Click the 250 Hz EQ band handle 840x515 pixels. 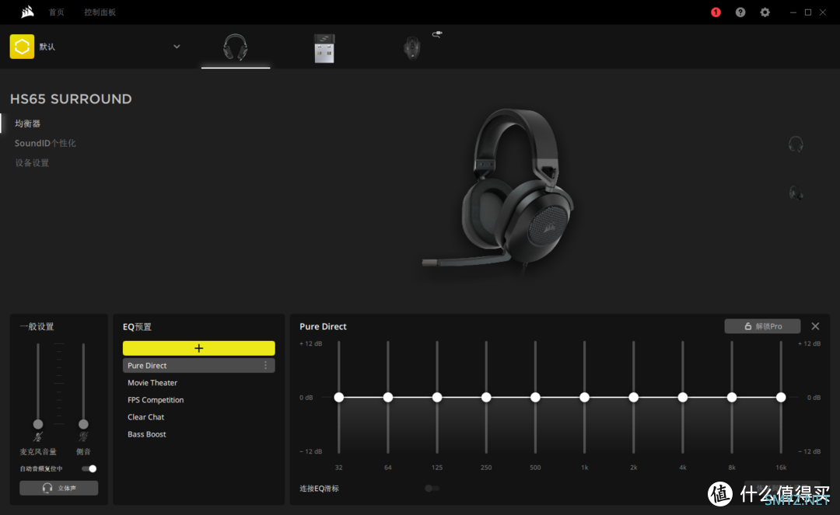[x=486, y=398]
